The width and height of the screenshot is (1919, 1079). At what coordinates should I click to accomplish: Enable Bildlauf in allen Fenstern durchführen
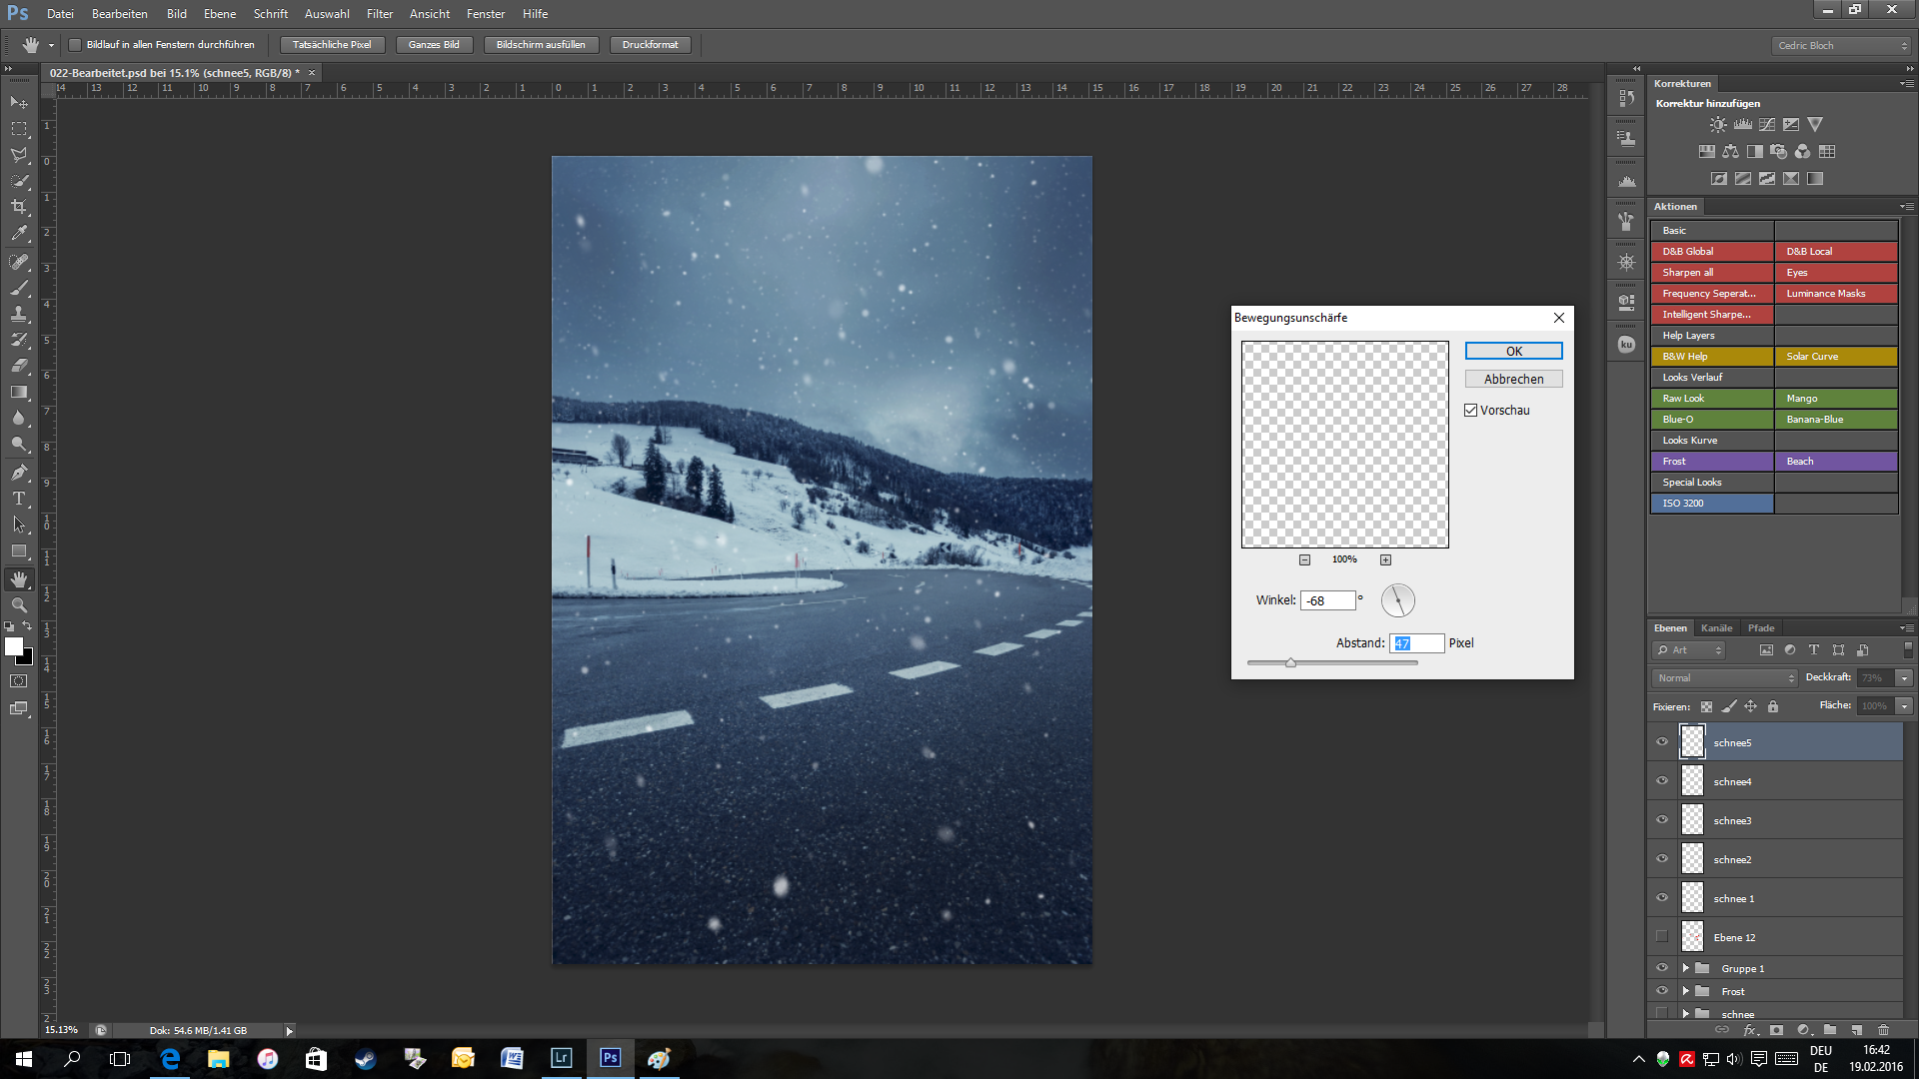click(x=74, y=45)
